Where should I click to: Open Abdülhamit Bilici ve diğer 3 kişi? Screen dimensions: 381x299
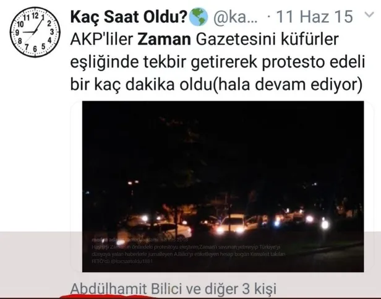pyautogui.click(x=173, y=289)
